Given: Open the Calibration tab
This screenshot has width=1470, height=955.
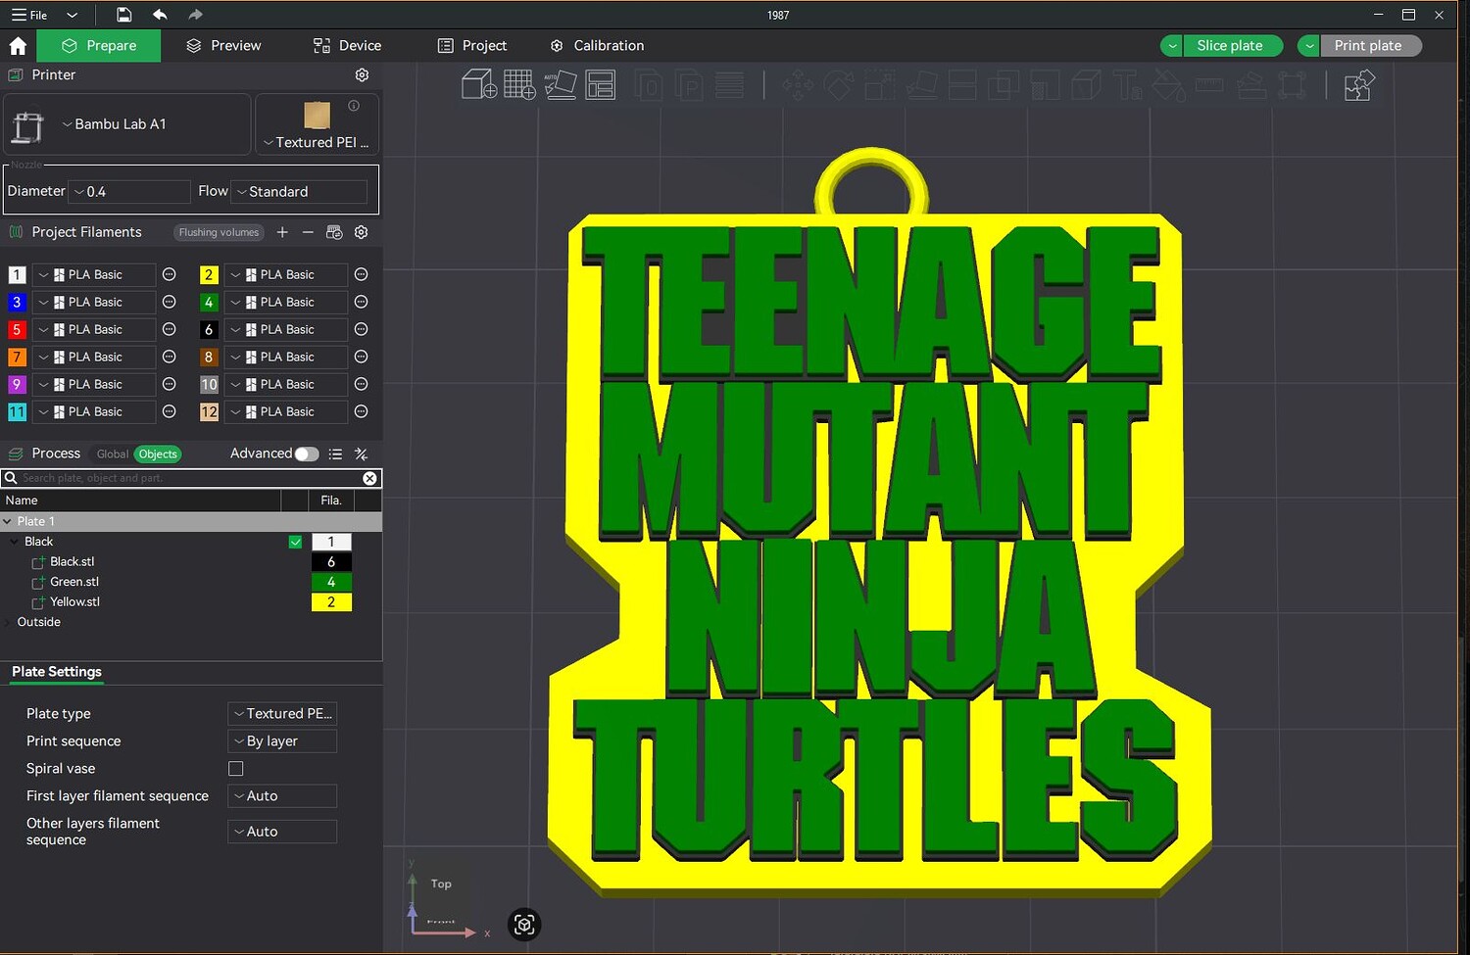Looking at the screenshot, I should [597, 46].
